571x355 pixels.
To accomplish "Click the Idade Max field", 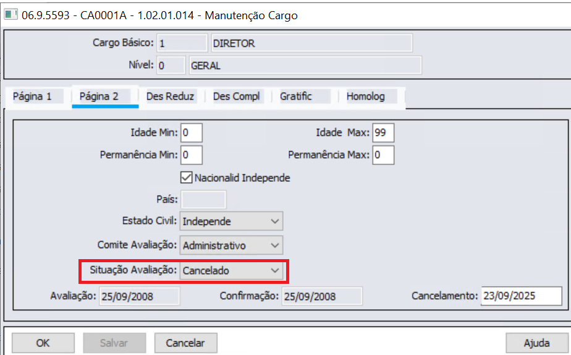I will coord(383,132).
